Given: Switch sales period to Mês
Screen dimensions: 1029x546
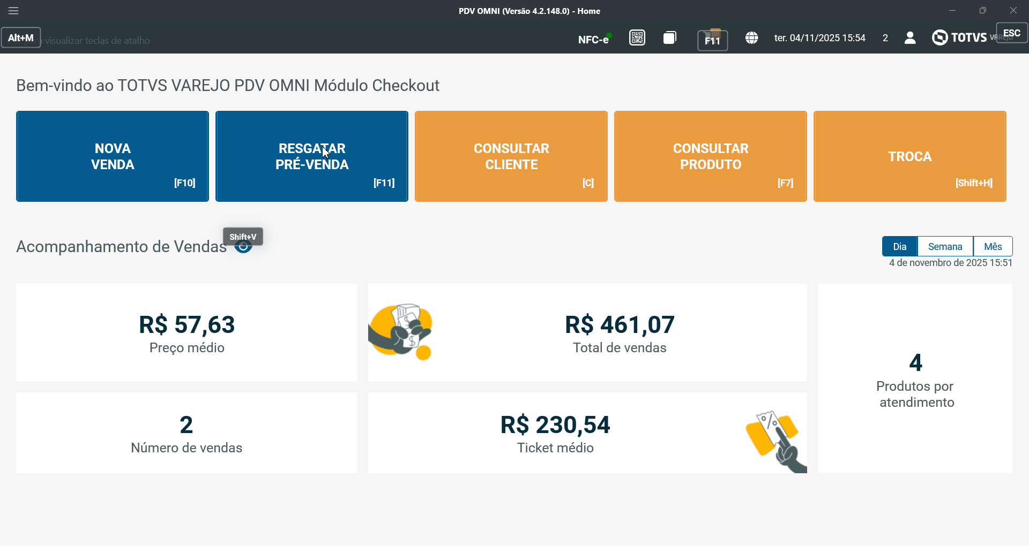Looking at the screenshot, I should point(993,246).
